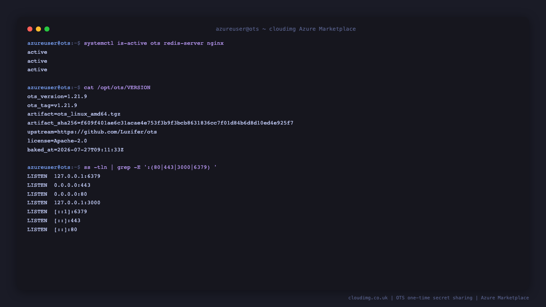Click the upstream GitHub URL line
The height and width of the screenshot is (307, 546).
92,132
